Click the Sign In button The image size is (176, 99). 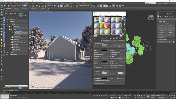click(x=151, y=3)
